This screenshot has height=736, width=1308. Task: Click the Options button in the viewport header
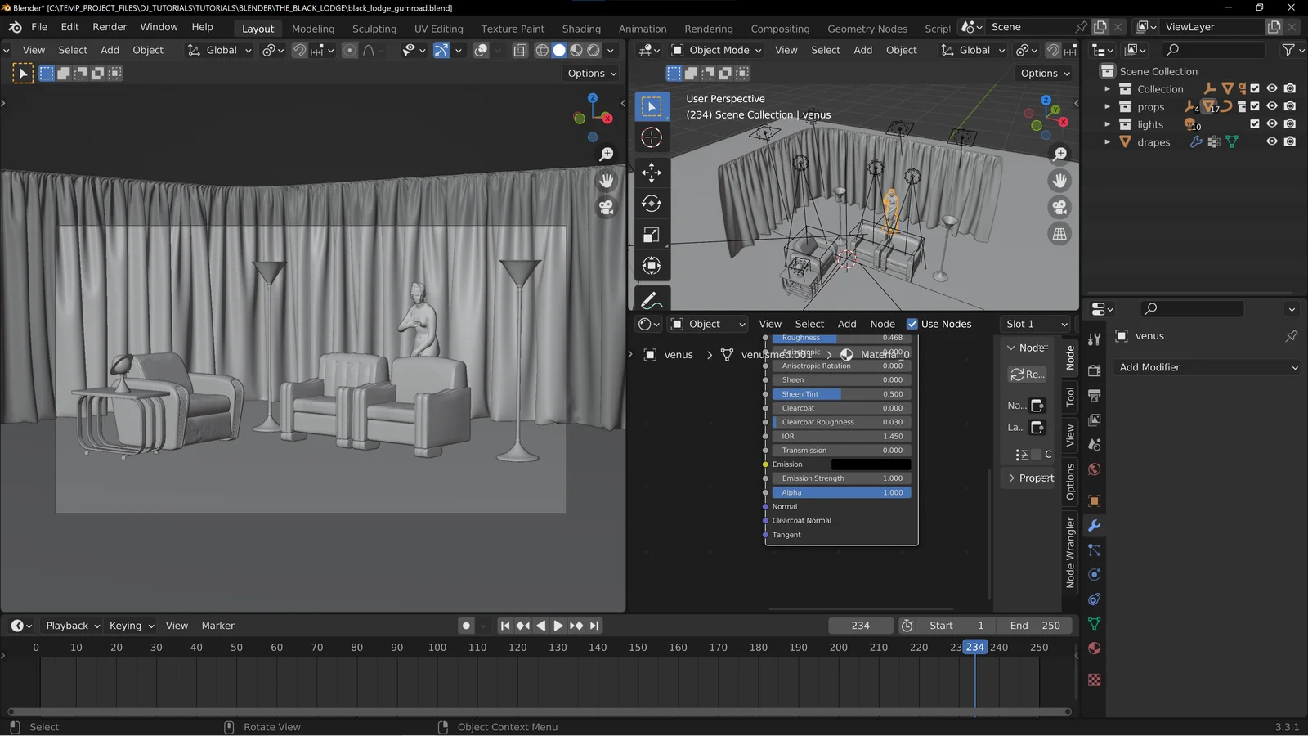590,73
